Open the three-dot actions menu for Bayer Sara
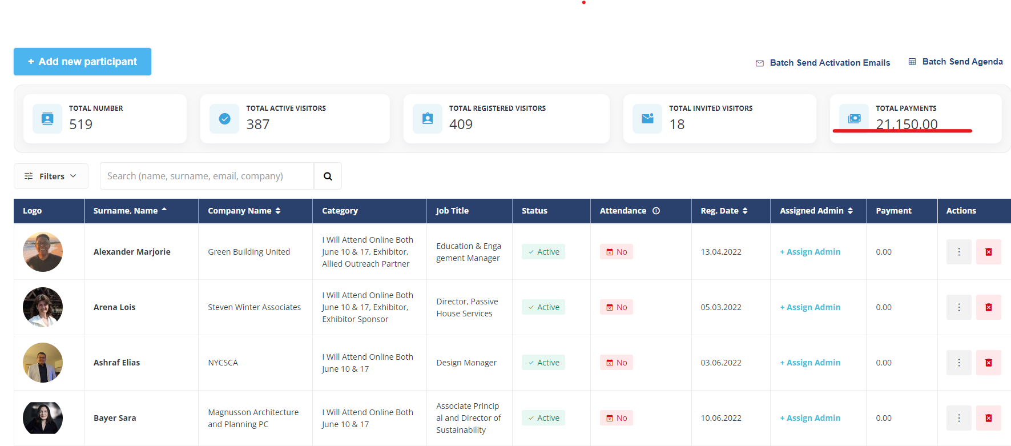The image size is (1011, 446). 958,418
